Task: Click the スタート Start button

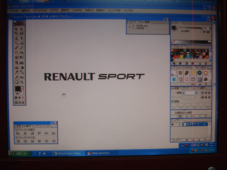Action: (19, 153)
